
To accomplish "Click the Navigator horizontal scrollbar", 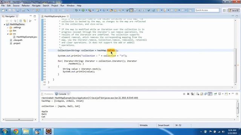I will (19, 119).
